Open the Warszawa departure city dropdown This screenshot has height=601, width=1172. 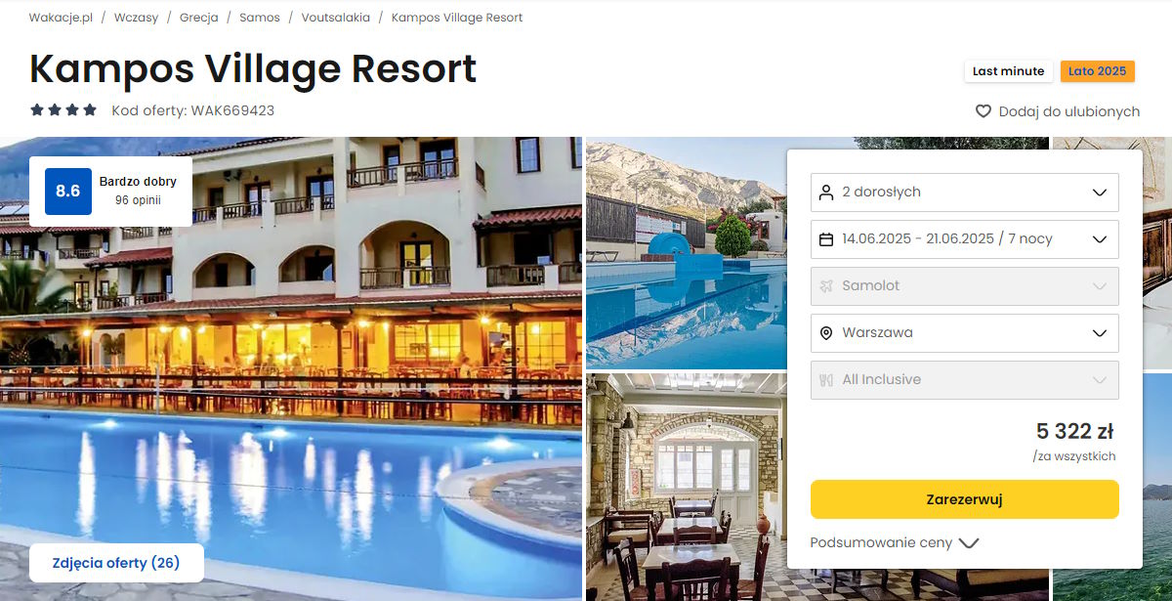coord(965,333)
